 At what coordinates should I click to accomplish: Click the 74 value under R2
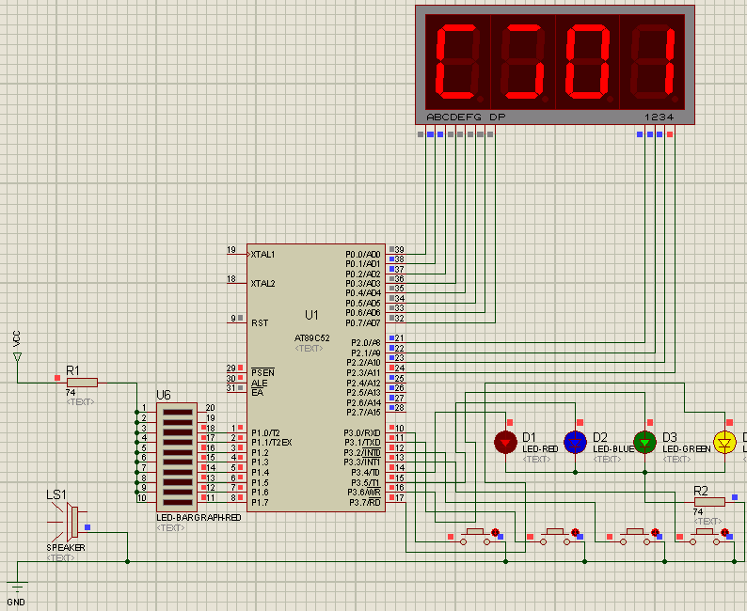698,512
